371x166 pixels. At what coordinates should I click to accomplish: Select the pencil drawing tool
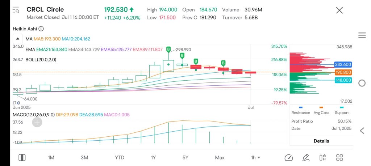(306, 157)
